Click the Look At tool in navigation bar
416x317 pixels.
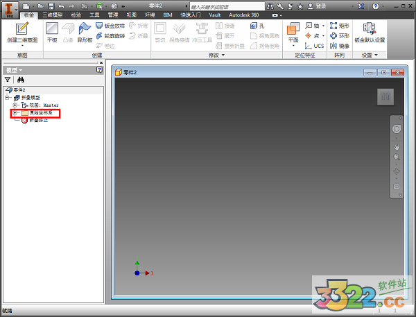(397, 186)
